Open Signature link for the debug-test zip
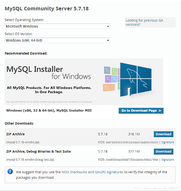 tap(167, 160)
